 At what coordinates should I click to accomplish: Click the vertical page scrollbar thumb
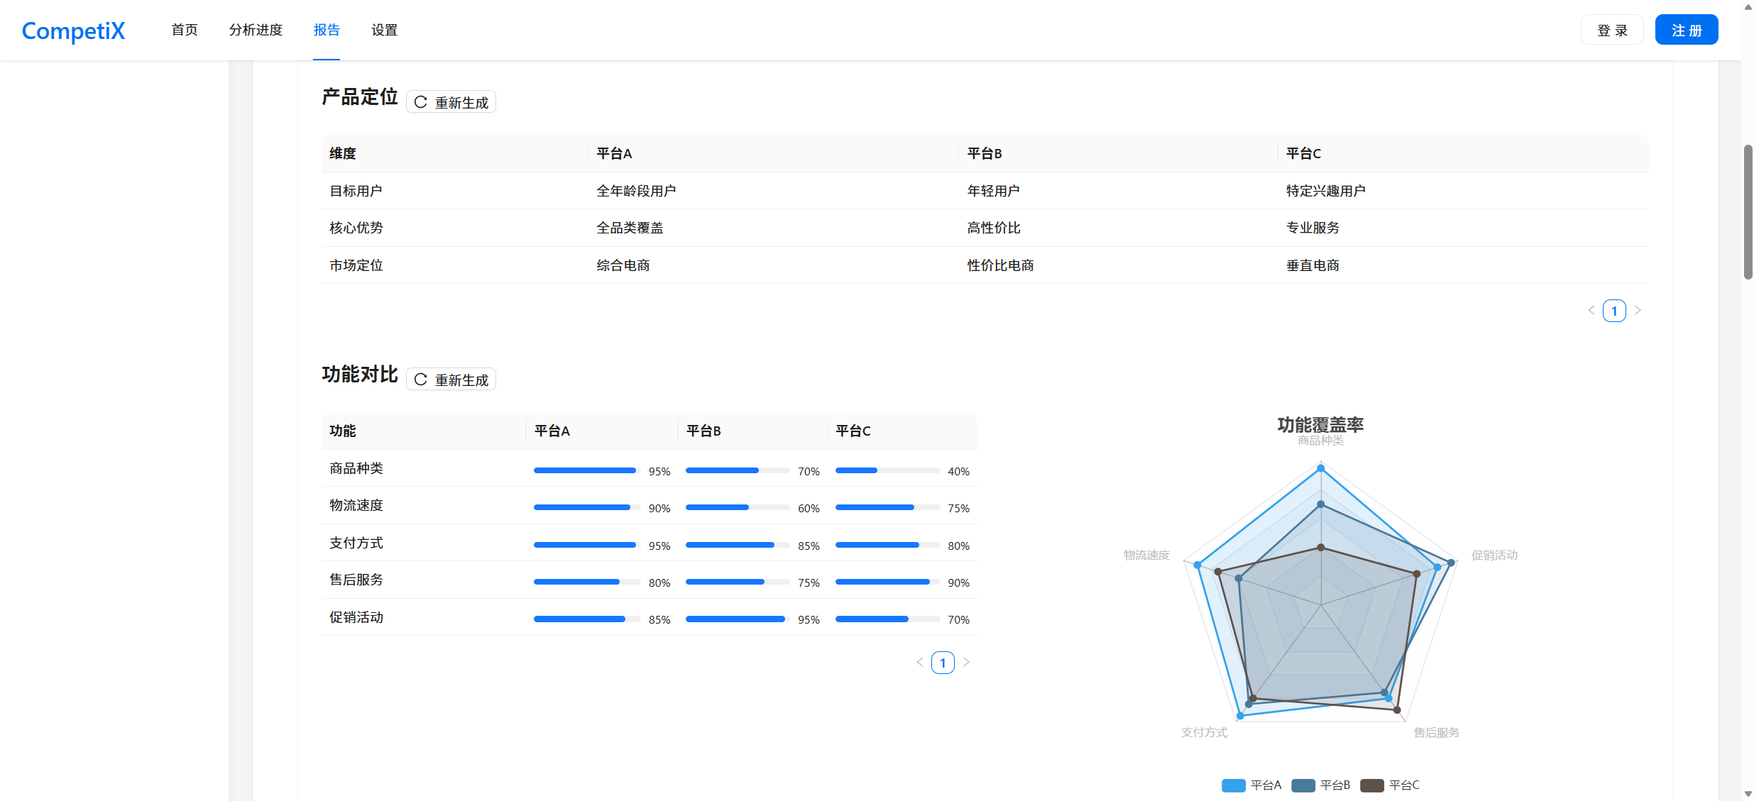1748,211
